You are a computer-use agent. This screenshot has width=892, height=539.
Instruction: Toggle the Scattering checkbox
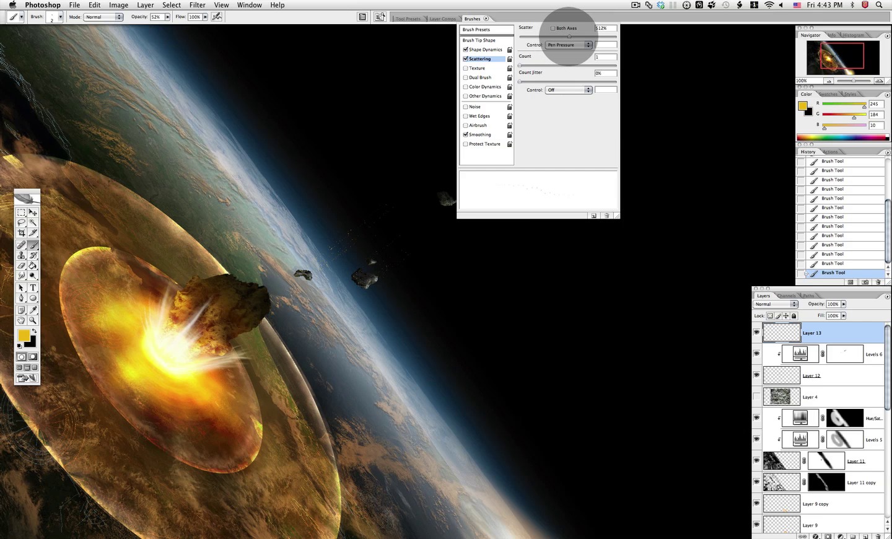click(x=466, y=59)
